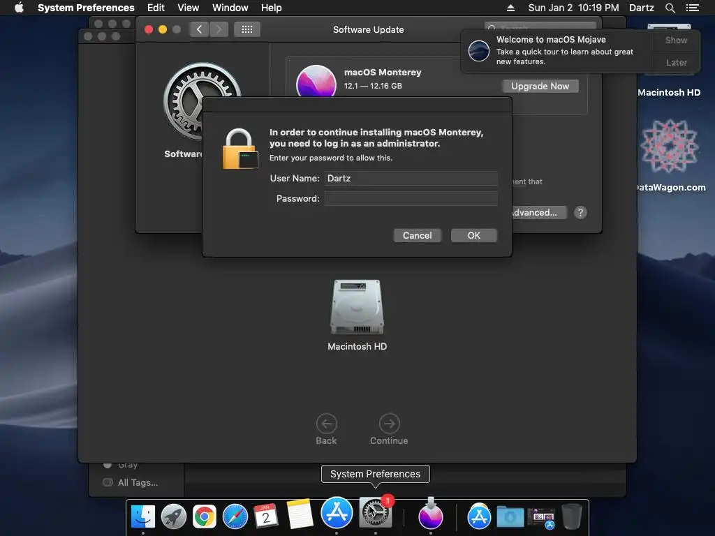Click the Advanced... button
Screen dimensions: 715x536
(539, 212)
